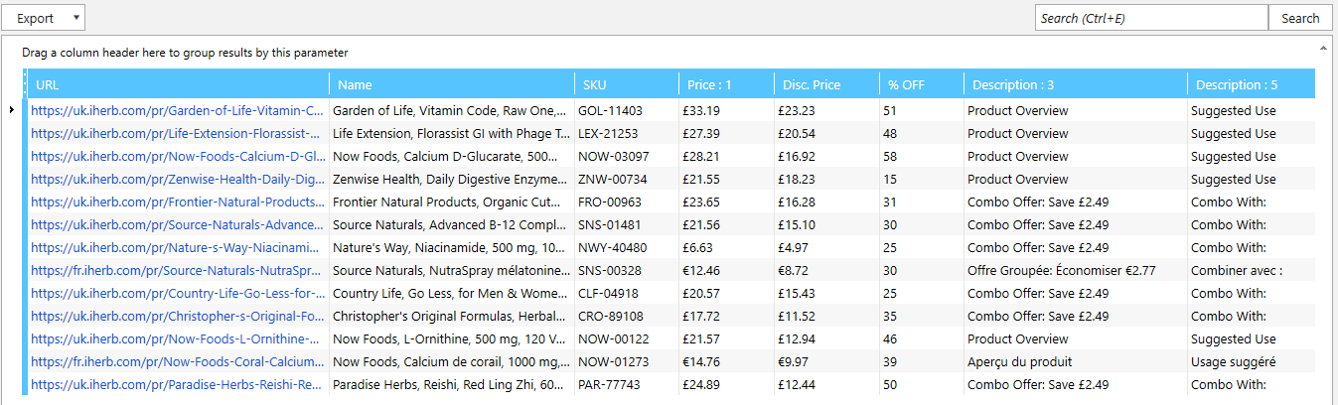Image resolution: width=1338 pixels, height=405 pixels.
Task: Click the Search button
Action: (1300, 18)
